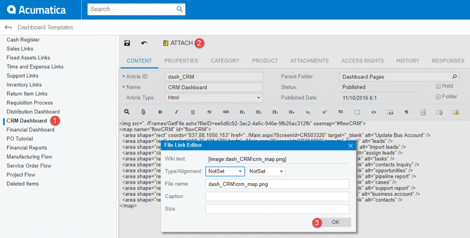The width and height of the screenshot is (470, 238).
Task: Open Time and Expense Links
Action: 35,67
